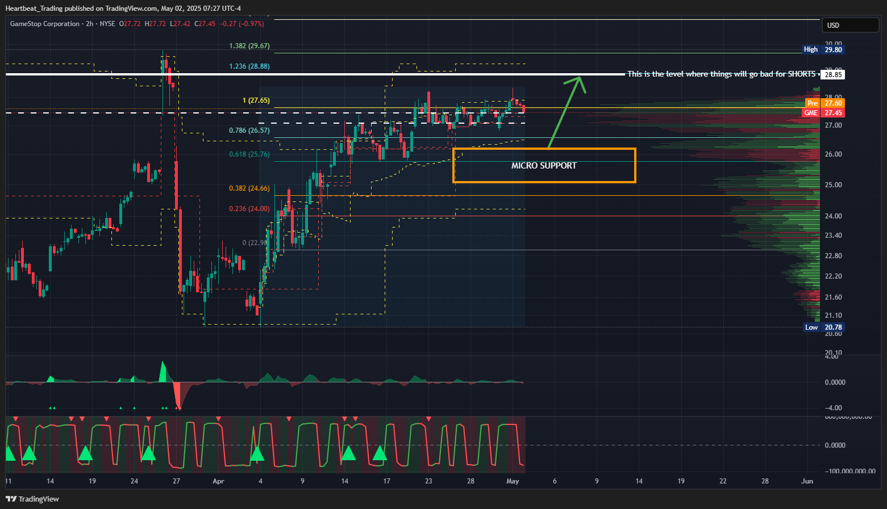
Task: Click the close value C27.45
Action: pyautogui.click(x=205, y=24)
